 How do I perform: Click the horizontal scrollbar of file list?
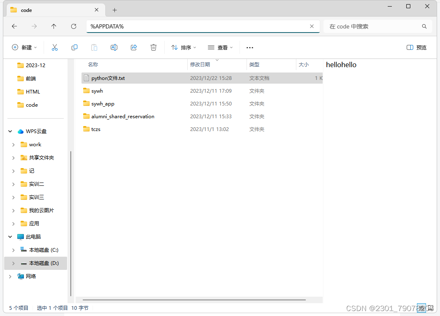194,300
